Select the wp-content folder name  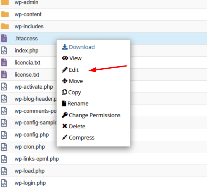pos(28,14)
